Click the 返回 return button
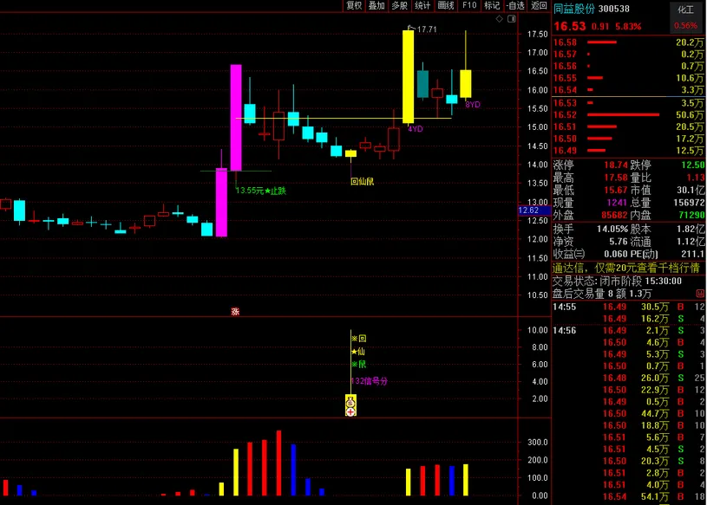This screenshot has height=505, width=707. click(539, 5)
